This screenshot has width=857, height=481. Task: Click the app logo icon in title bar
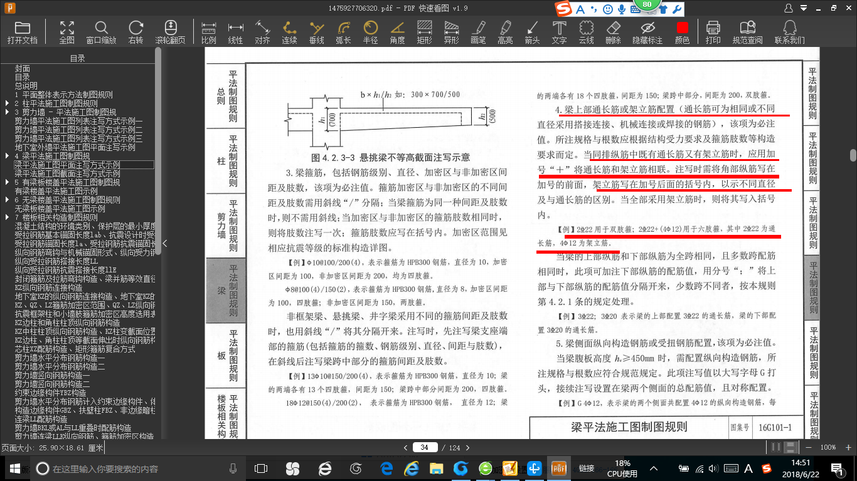pyautogui.click(x=9, y=8)
